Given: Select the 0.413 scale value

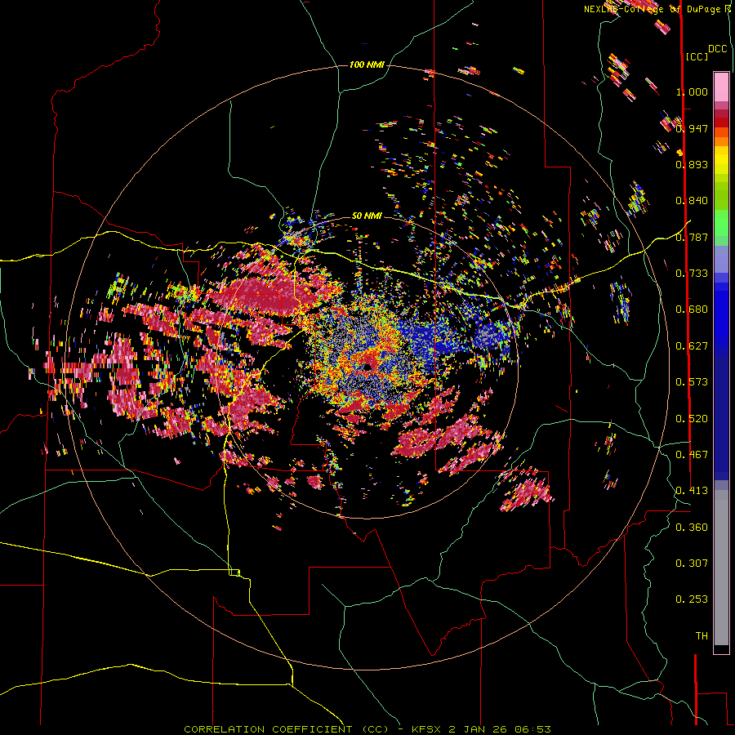Looking at the screenshot, I should pos(692,491).
